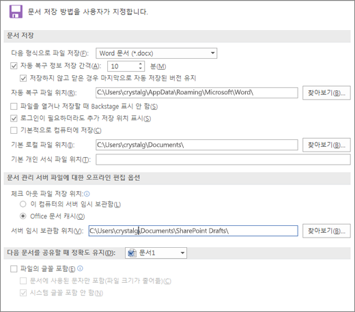
Task: Click 찾아보기 button for 서버 임시 보관함 위치
Action: tap(326, 231)
